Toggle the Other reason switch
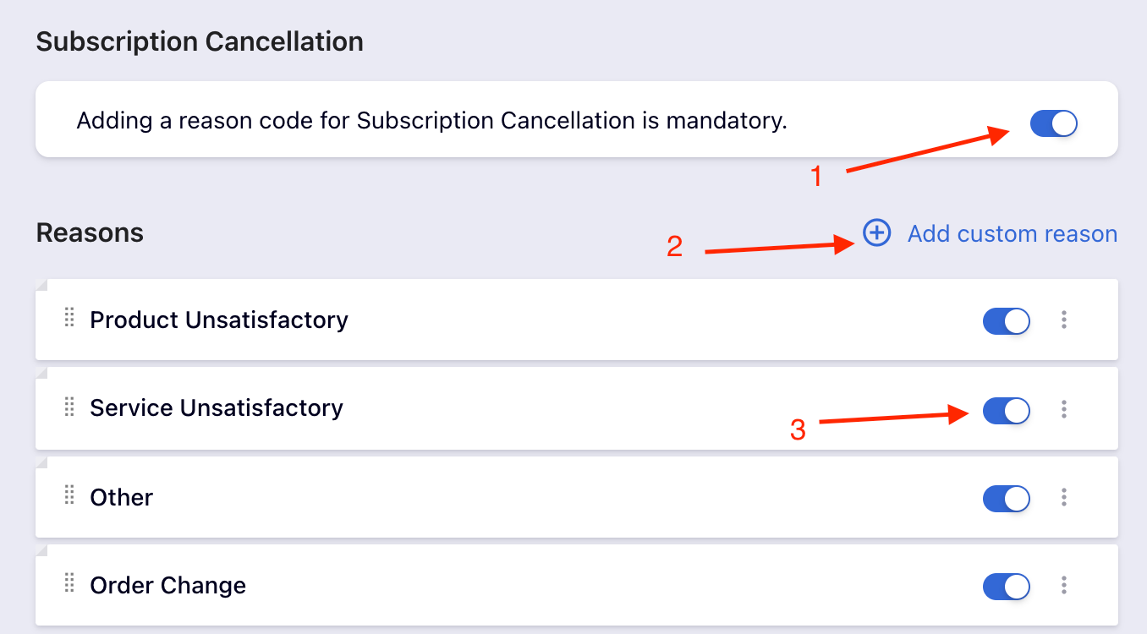Image resolution: width=1147 pixels, height=634 pixels. point(1006,497)
